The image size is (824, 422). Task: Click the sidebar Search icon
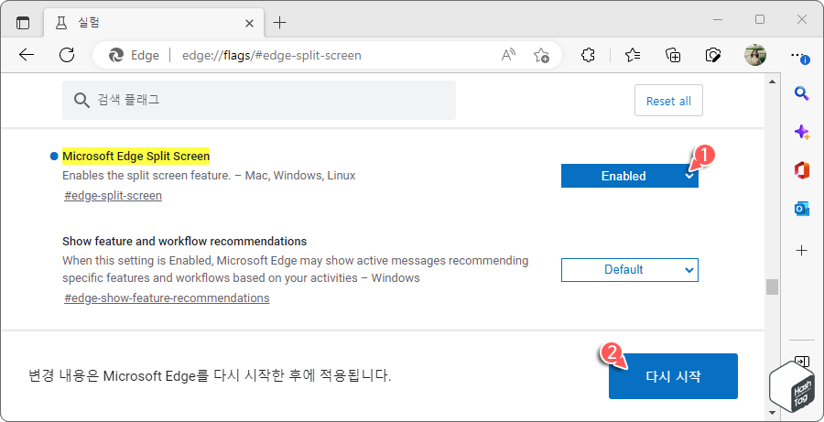pyautogui.click(x=801, y=93)
